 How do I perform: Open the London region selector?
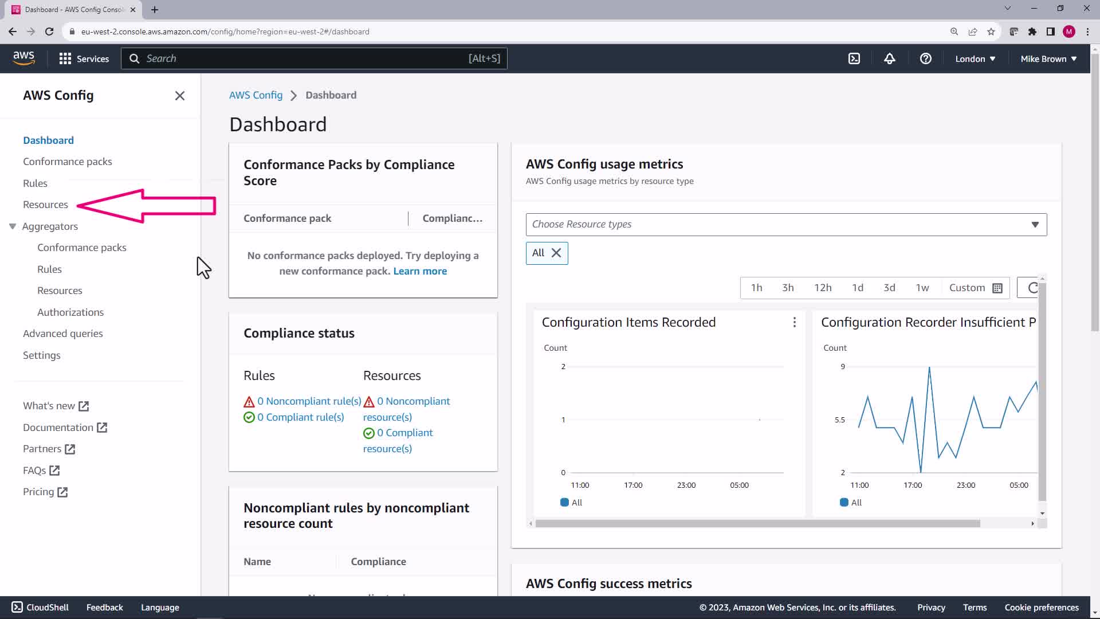(975, 58)
